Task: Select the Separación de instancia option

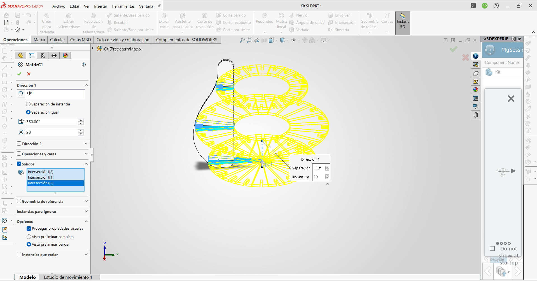Action: [x=28, y=104]
